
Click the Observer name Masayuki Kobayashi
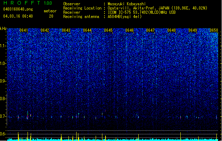point(127,4)
